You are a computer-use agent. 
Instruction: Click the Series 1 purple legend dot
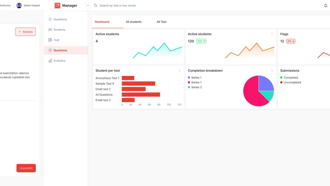[x=189, y=78]
